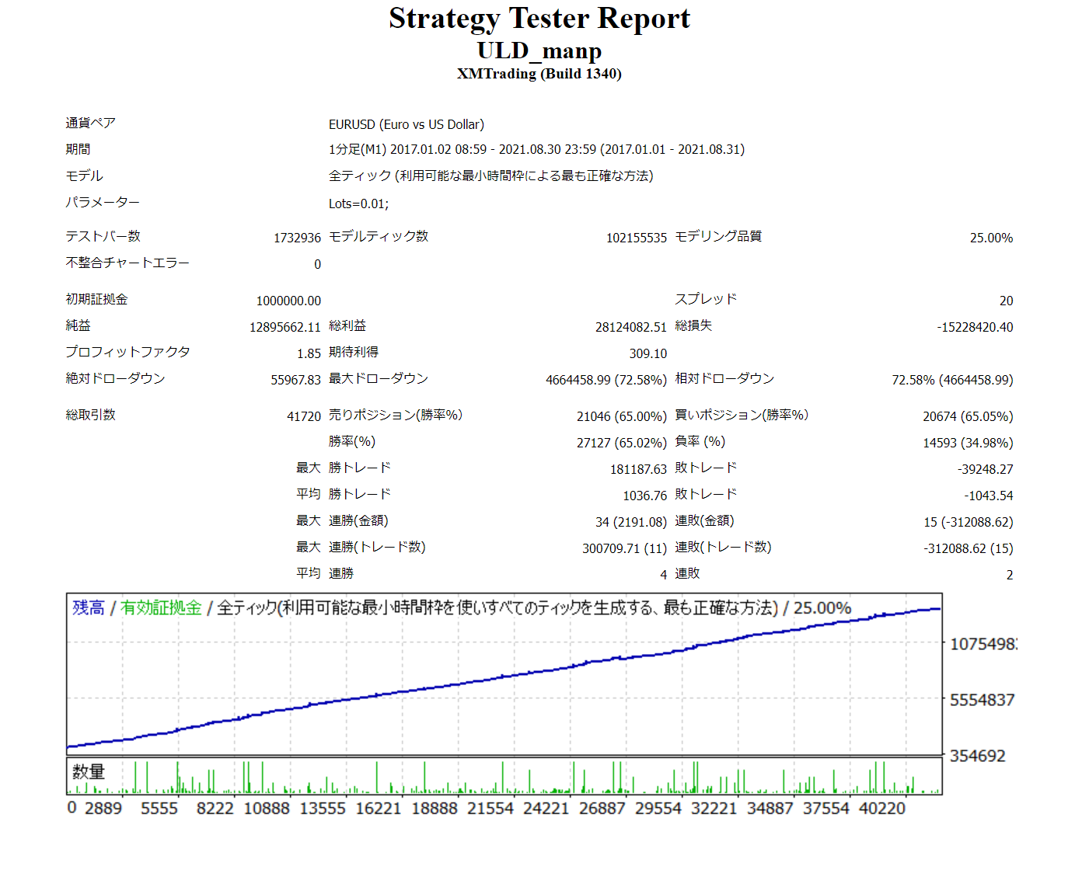Click the プロフィットファクタ label
The height and width of the screenshot is (887, 1089).
[x=127, y=352]
